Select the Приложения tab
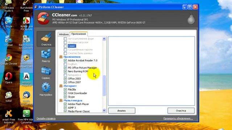Image resolution: width=232 pixels, height=130 pixels. coord(79,34)
